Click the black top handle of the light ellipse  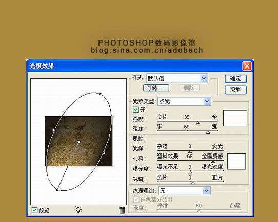tap(100, 93)
